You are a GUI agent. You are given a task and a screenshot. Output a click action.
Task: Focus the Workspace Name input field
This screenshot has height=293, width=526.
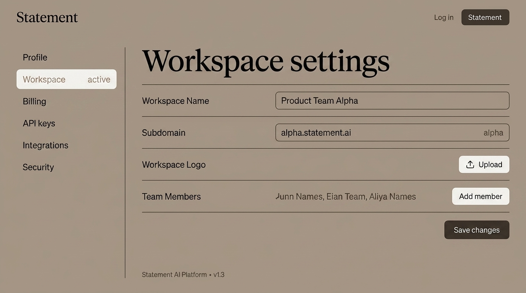(392, 101)
